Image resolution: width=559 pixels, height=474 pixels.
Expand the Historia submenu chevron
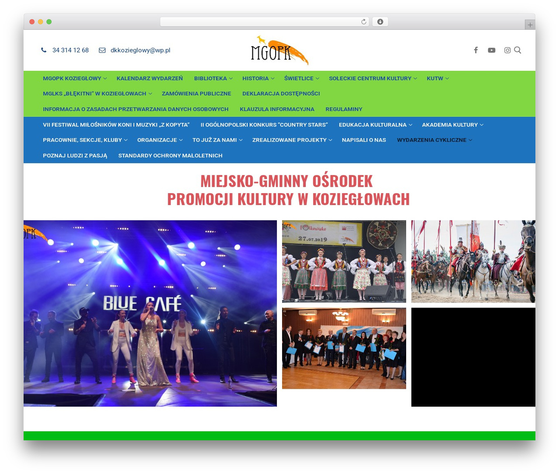(273, 79)
